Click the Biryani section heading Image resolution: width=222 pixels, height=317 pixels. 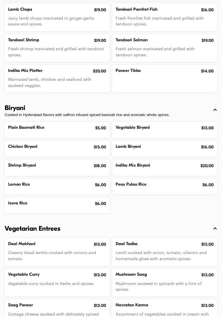pos(15,108)
